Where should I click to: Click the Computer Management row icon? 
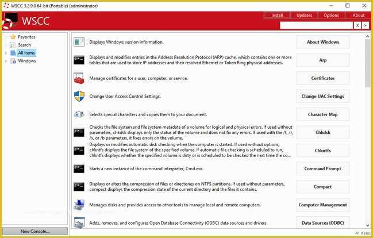(x=79, y=205)
